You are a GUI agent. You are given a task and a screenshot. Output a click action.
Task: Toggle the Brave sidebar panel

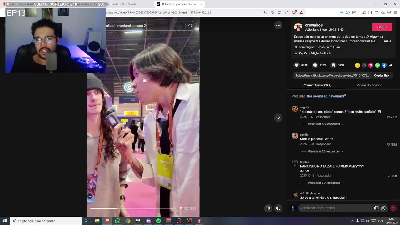[x=370, y=12]
